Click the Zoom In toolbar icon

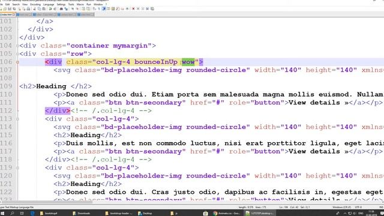point(73,9)
